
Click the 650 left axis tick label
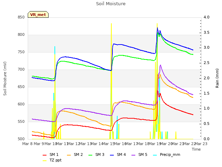pyautogui.click(x=21, y=87)
